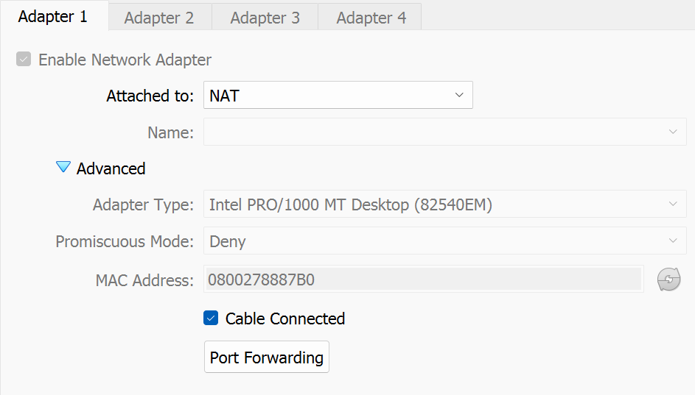Switch to the Adapter 2 tab
This screenshot has width=695, height=395.
coord(159,18)
